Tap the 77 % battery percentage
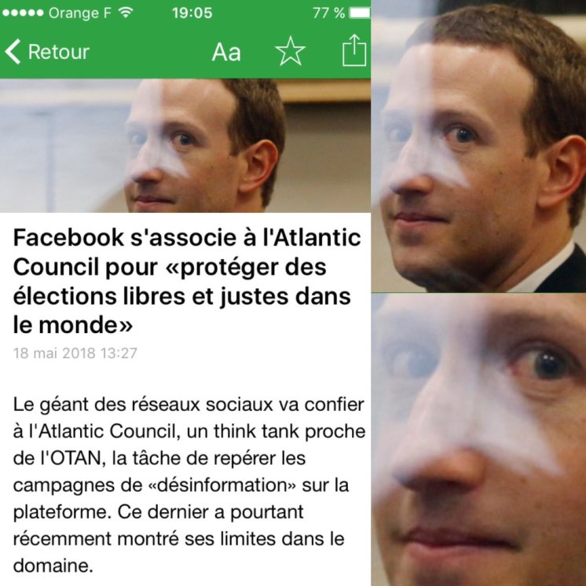Screen dimensions: 586x586 click(328, 13)
